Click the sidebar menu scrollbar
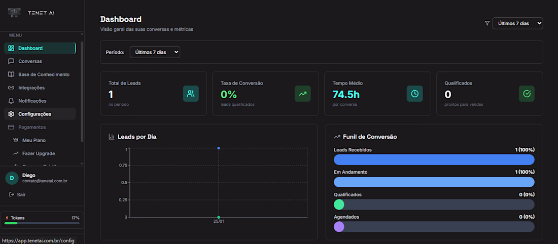The image size is (558, 244). pos(82,92)
